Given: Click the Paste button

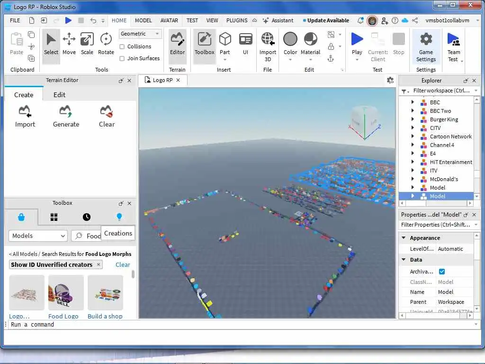Looking at the screenshot, I should 17,44.
